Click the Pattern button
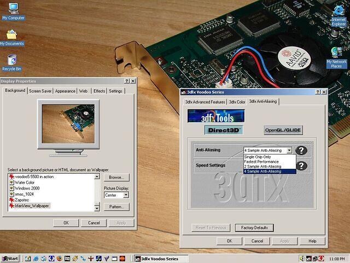This screenshot has height=263, width=350. 116,207
